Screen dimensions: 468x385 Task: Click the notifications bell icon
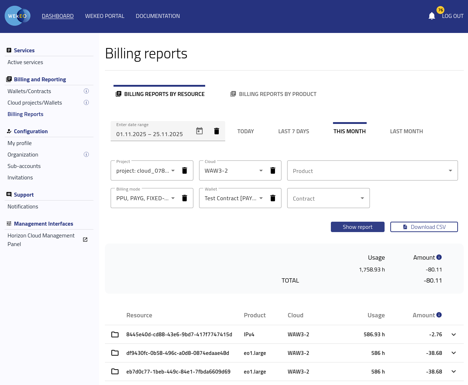(431, 16)
